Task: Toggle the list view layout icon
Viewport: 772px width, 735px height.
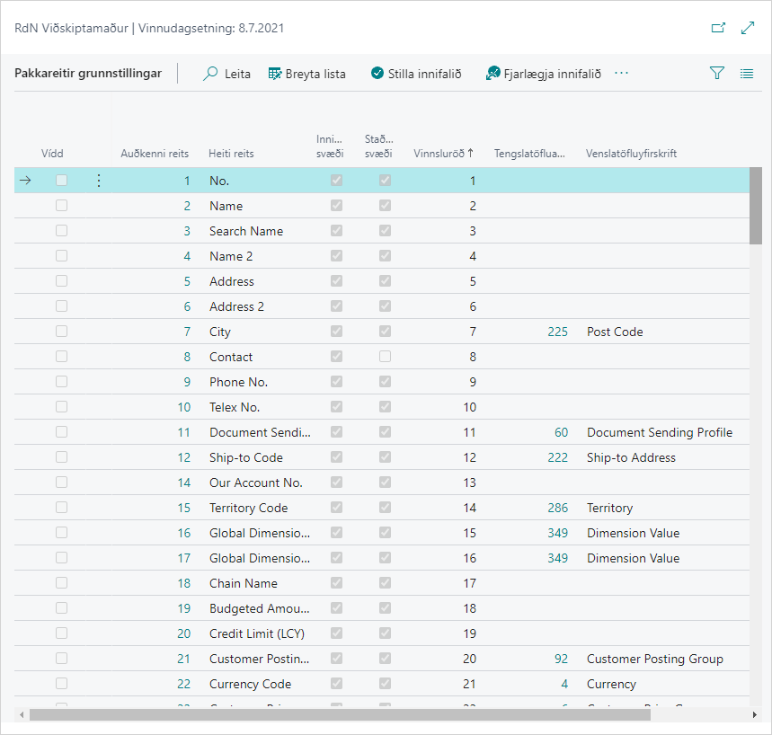Action: click(x=746, y=74)
